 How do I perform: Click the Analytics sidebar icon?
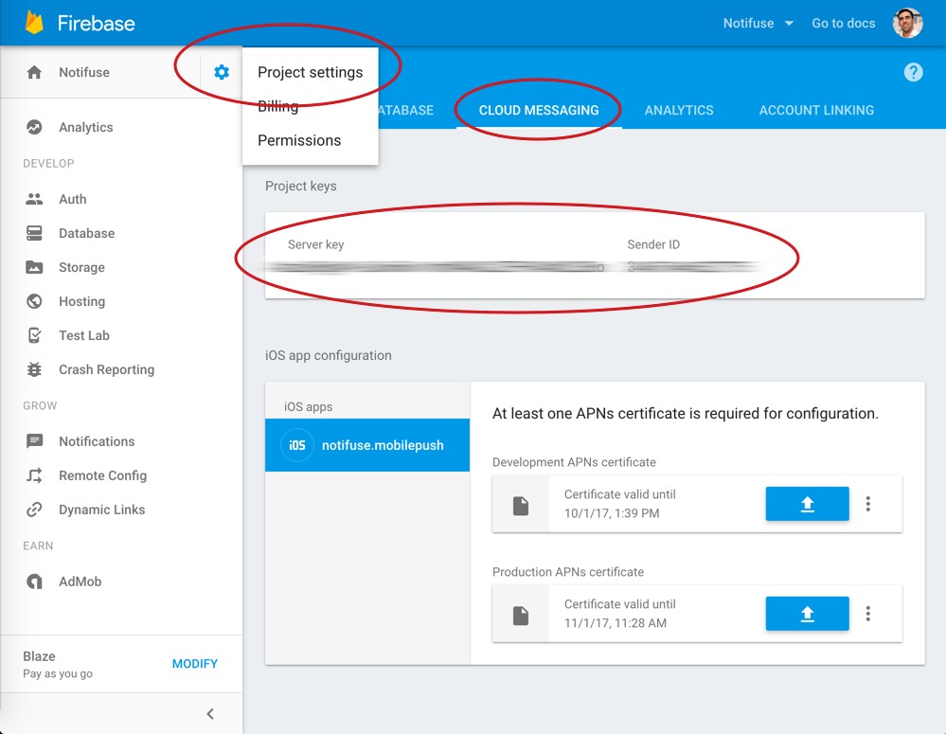tap(34, 127)
